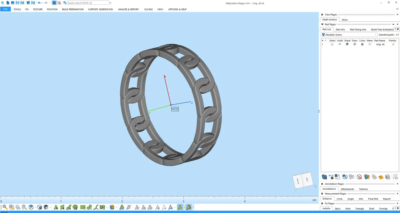Screen dimensions: 400x213
Task: Click the green Mark Triangle tool
Action: tap(56, 207)
